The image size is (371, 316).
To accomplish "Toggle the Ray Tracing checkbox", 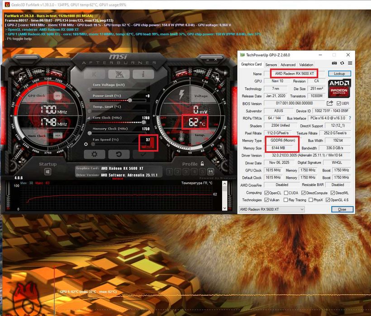I will coord(286,200).
